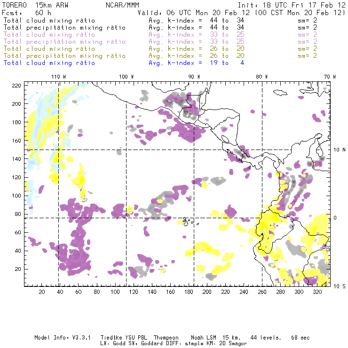
Task: Click purple 'Avg. k-index = 33 to 25', cloud row
Action: pyautogui.click(x=197, y=35)
